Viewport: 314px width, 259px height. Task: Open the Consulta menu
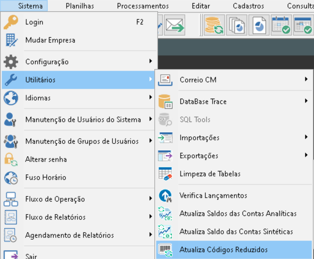coord(300,6)
